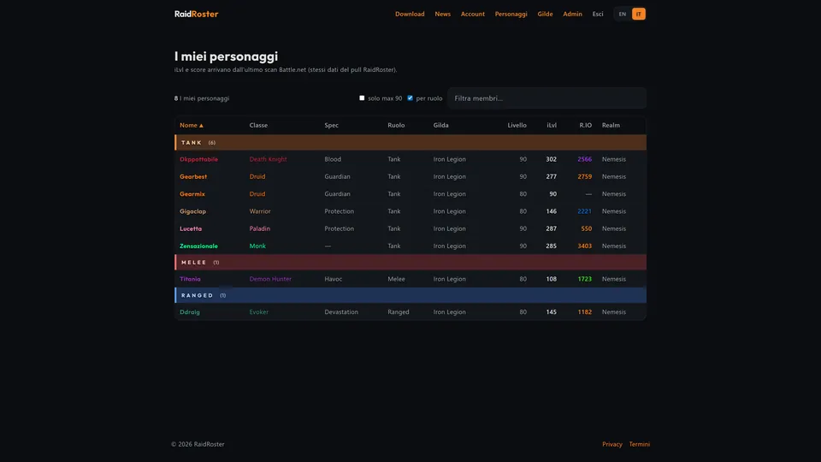Open the Termini footer link
821x462 pixels.
[x=640, y=444]
